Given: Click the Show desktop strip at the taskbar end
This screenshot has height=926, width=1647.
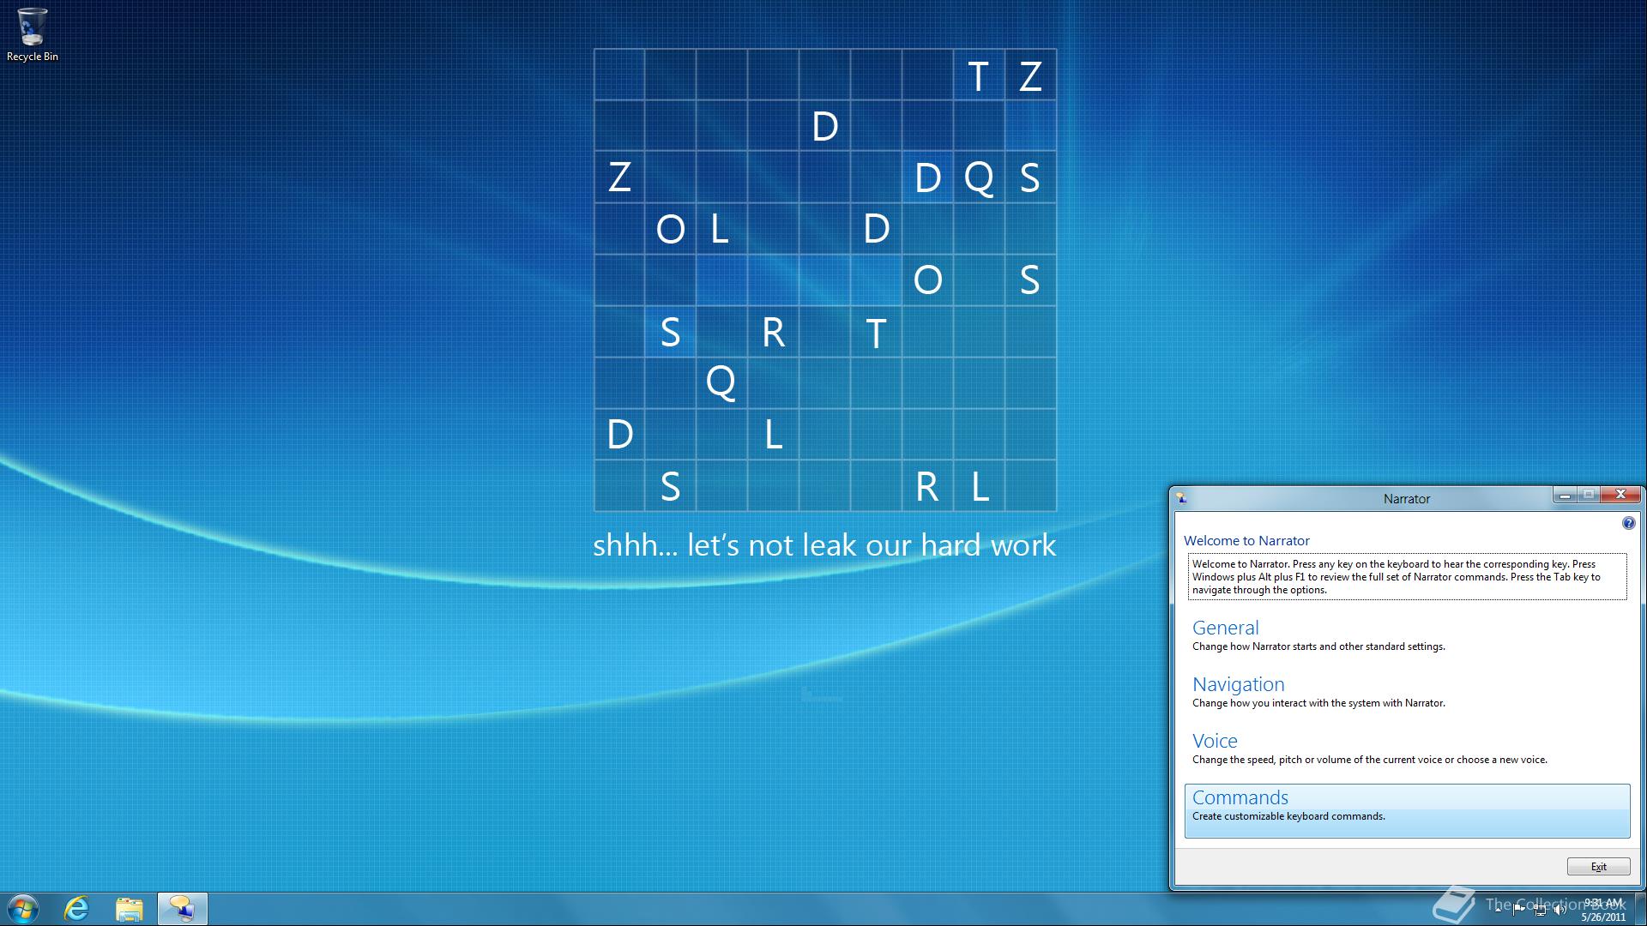Looking at the screenshot, I should click(x=1640, y=909).
